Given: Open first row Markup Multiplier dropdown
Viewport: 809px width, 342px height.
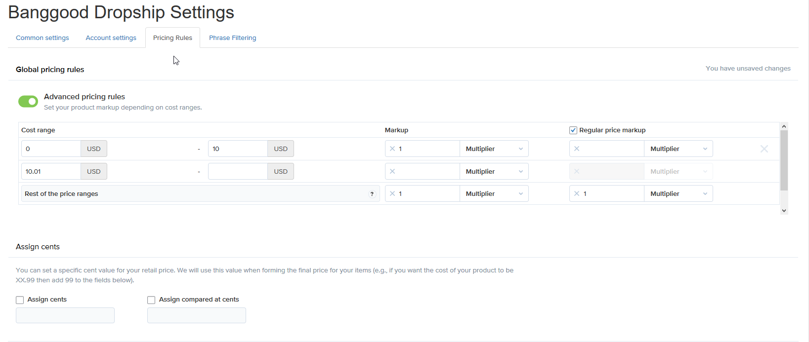Looking at the screenshot, I should [x=494, y=149].
